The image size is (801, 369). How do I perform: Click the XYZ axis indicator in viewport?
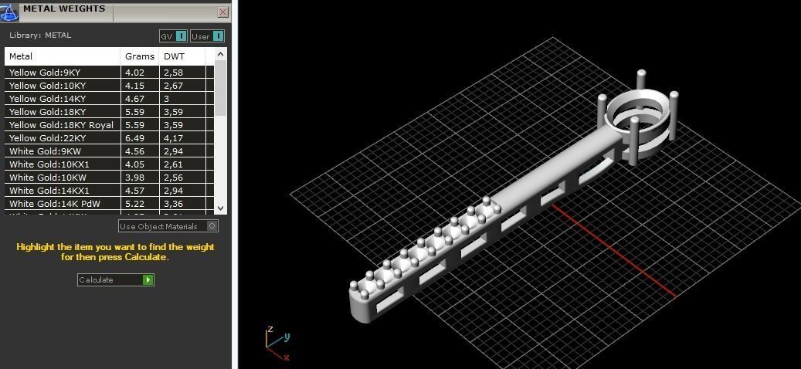pos(278,344)
